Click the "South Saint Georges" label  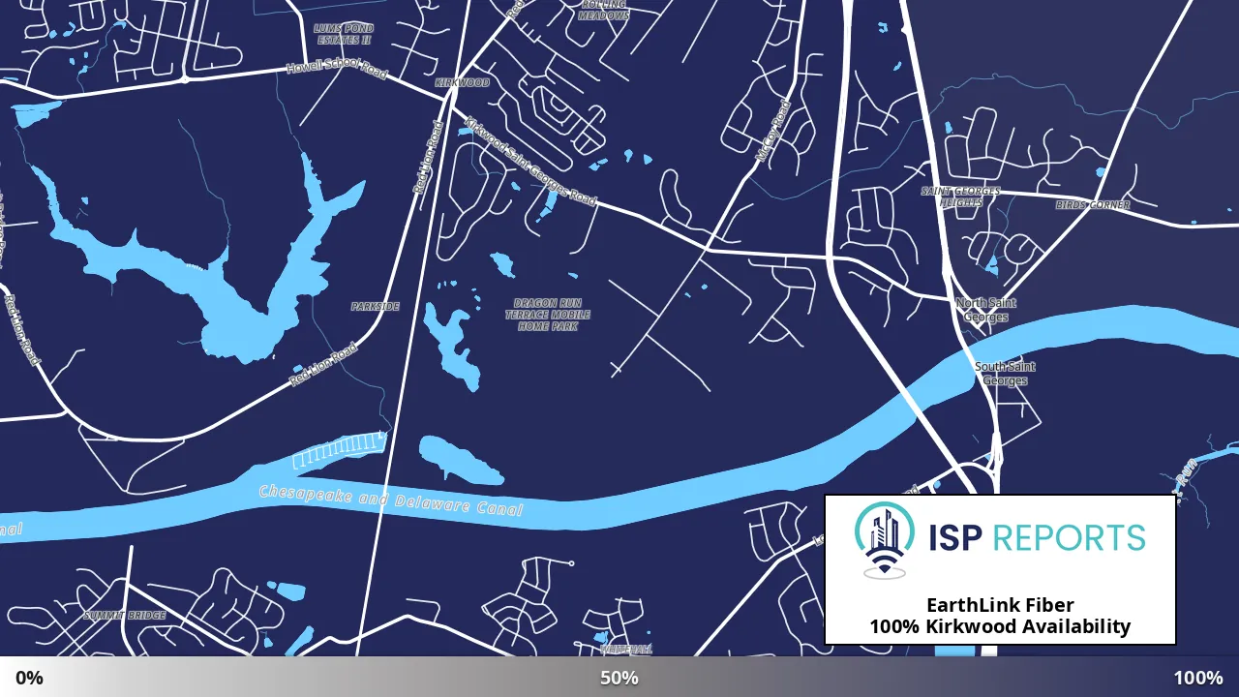tap(1005, 374)
